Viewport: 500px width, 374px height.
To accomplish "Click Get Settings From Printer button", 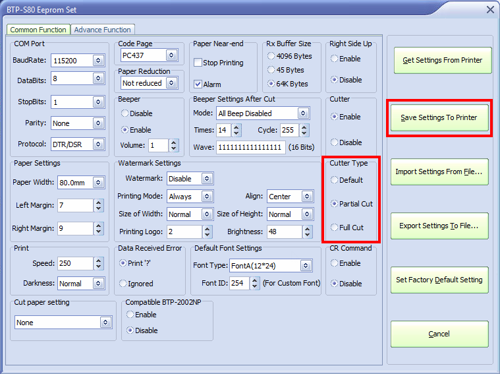I will pyautogui.click(x=443, y=61).
